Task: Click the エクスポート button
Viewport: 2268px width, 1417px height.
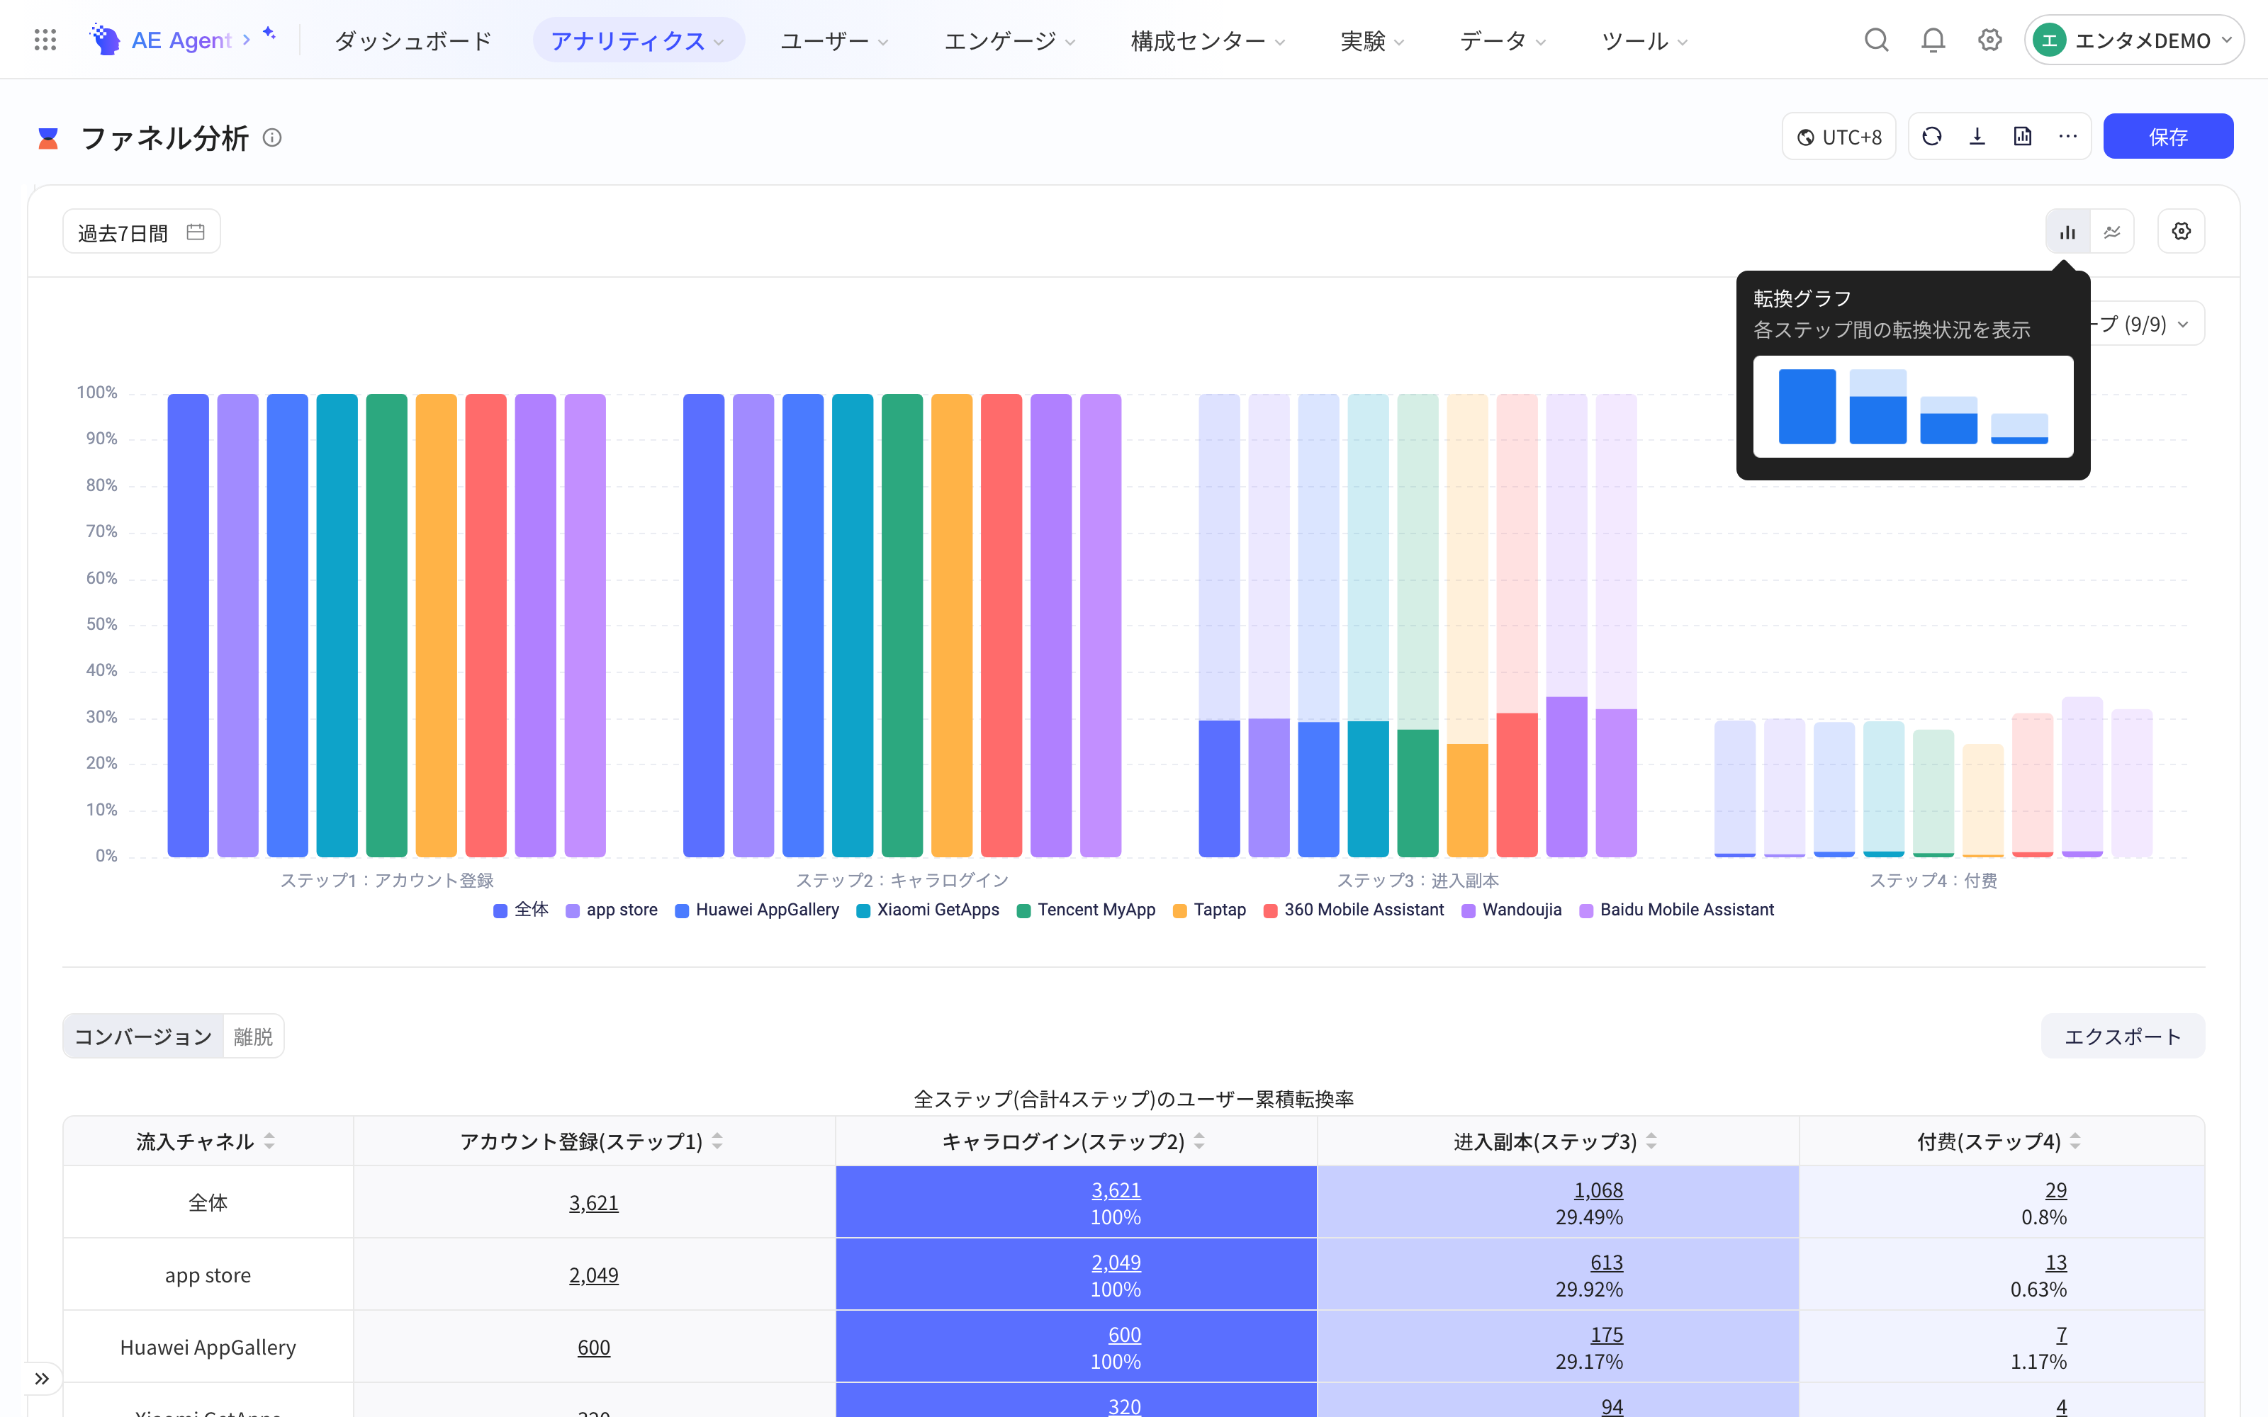Action: pyautogui.click(x=2123, y=1037)
